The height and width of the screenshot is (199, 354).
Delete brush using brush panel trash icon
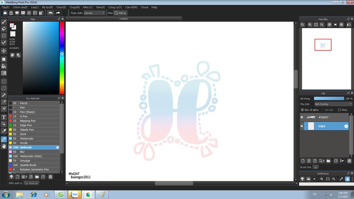point(50,177)
